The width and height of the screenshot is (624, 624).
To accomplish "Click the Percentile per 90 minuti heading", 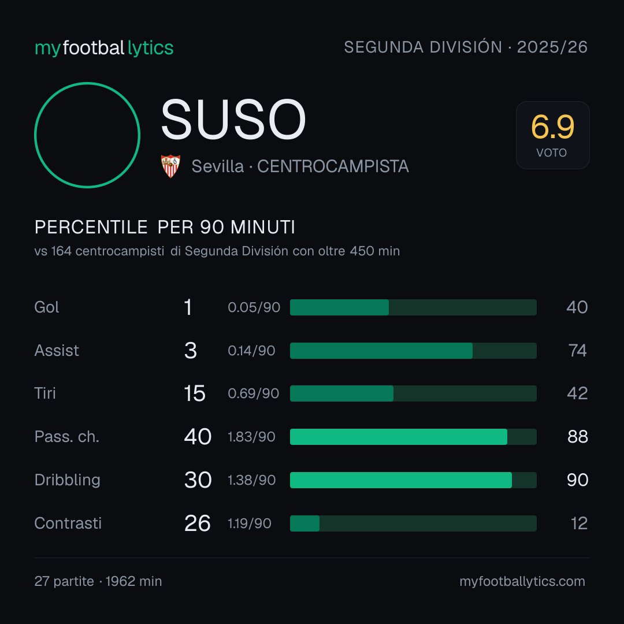I will pos(165,227).
